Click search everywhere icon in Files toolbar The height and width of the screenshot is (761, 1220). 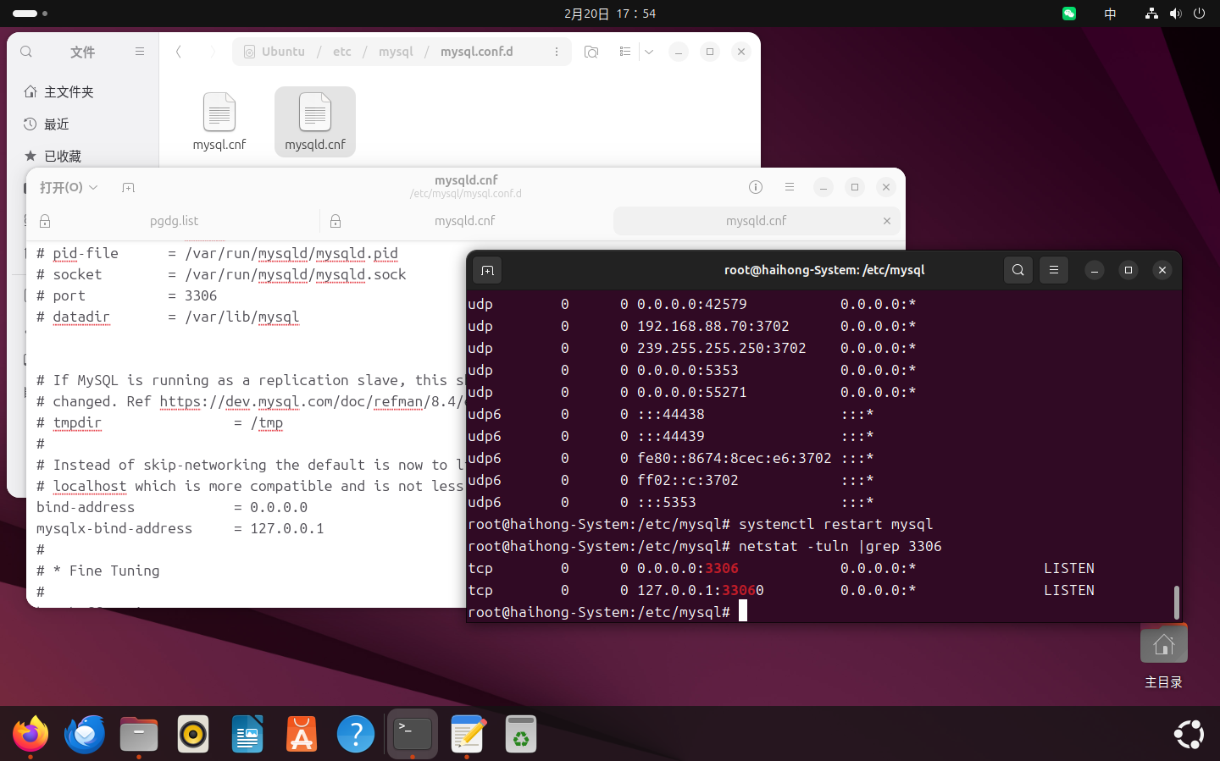tap(591, 52)
